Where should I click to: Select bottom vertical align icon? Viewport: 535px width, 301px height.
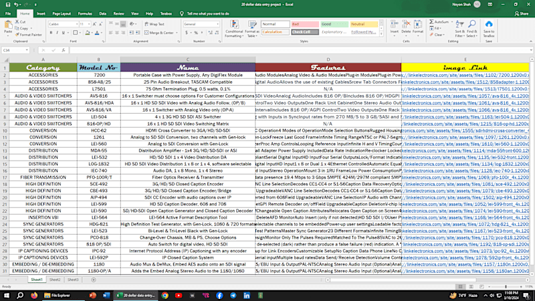(x=123, y=24)
